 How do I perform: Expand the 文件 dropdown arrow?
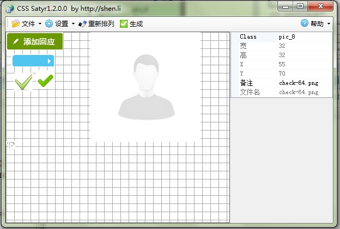(40, 23)
